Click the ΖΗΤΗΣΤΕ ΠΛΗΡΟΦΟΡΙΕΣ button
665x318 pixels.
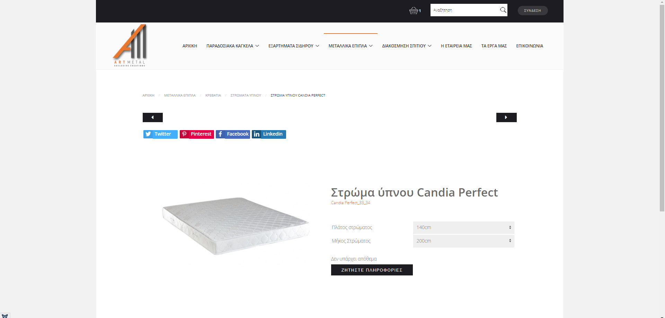pyautogui.click(x=372, y=270)
